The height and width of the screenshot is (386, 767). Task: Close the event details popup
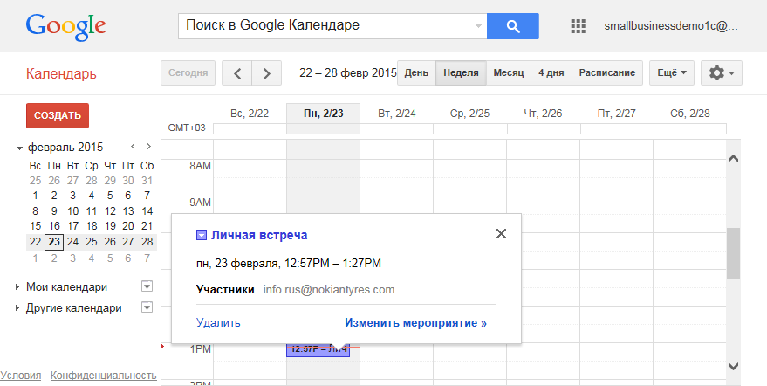coord(501,233)
